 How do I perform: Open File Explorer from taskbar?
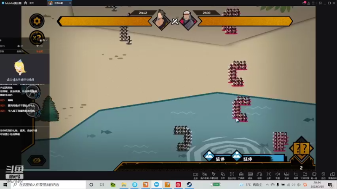[x=124, y=184]
